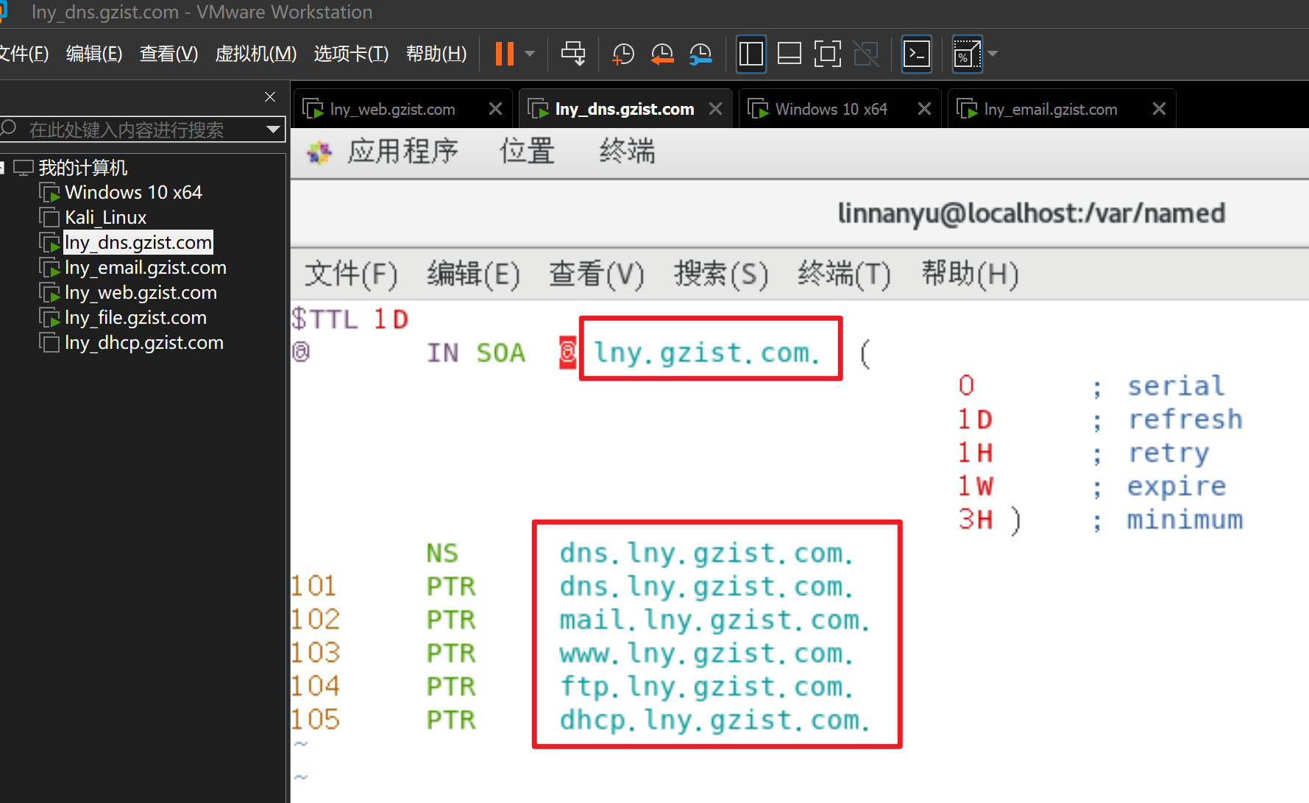The width and height of the screenshot is (1309, 803).
Task: Click the NS record type text
Action: [442, 553]
